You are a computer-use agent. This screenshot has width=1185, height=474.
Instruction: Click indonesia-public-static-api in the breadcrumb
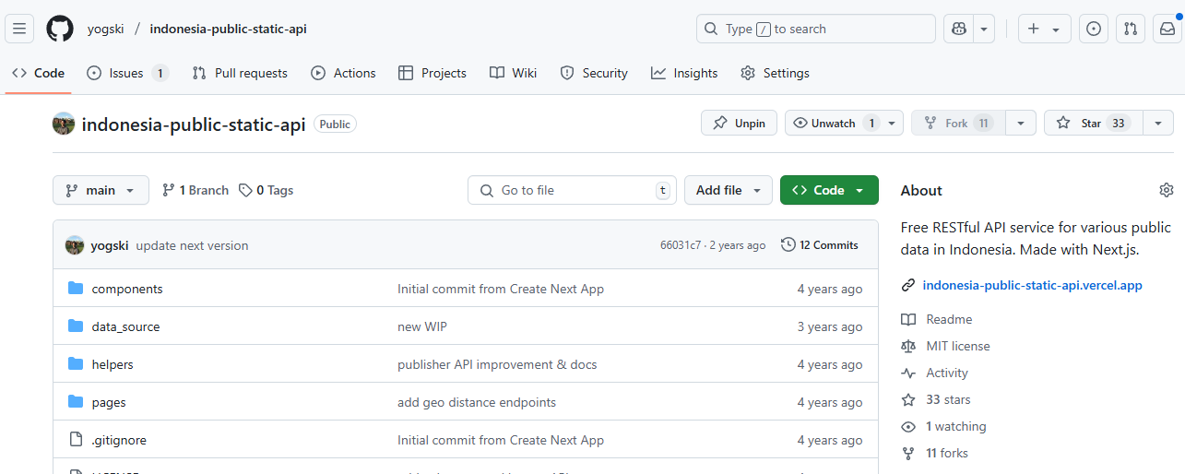coord(228,29)
